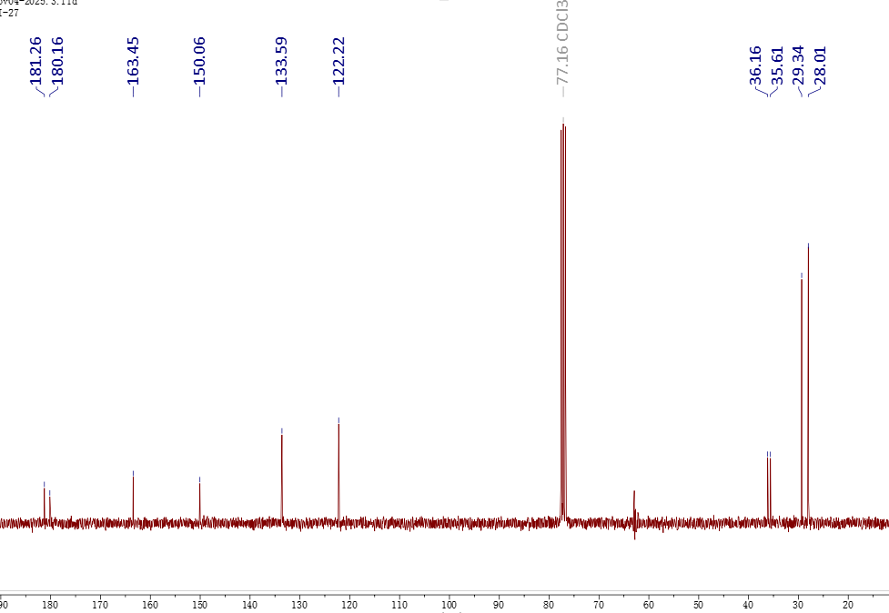
Task: Select the 50 tick on ppm axis
Action: click(x=698, y=604)
